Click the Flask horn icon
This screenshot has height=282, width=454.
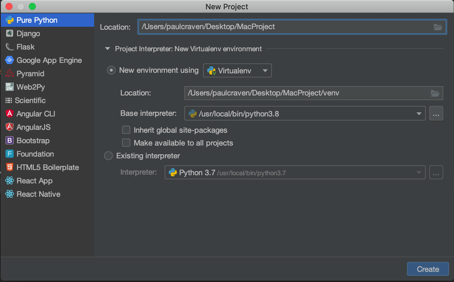point(10,47)
